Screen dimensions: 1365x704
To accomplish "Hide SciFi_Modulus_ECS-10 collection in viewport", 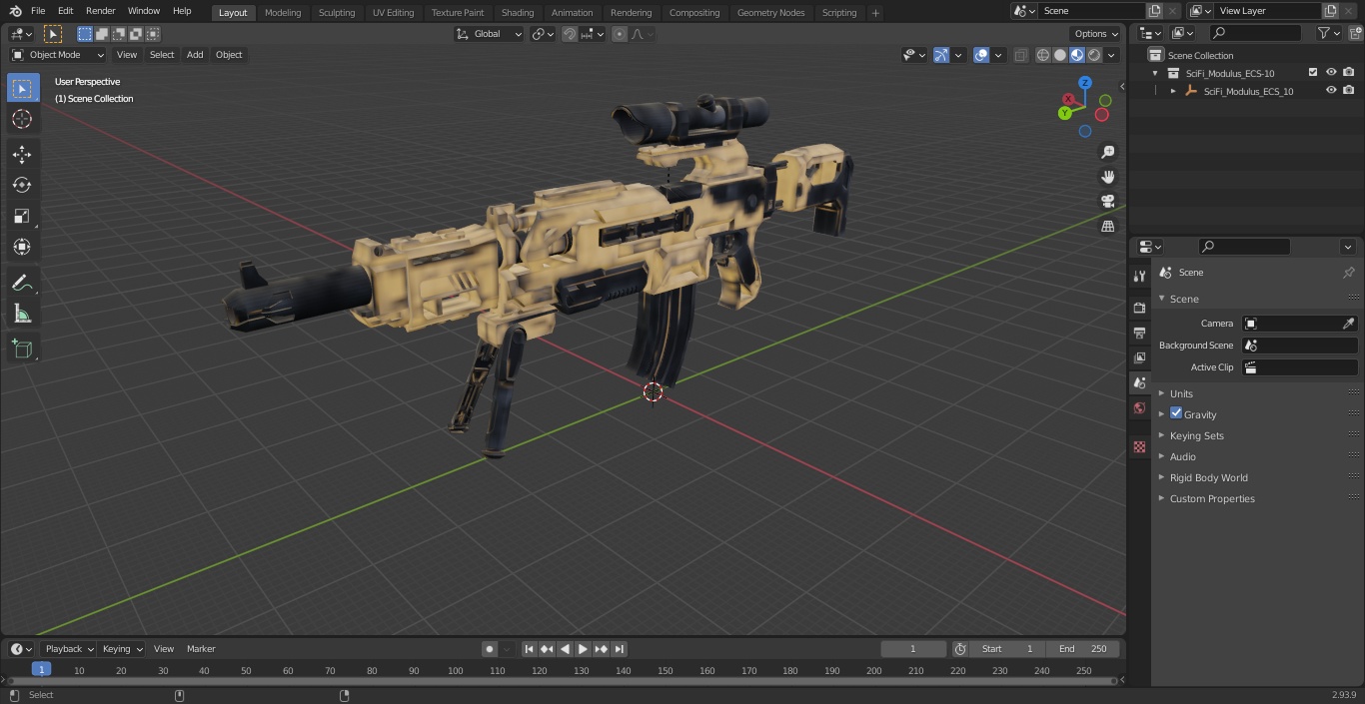I will pos(1331,73).
